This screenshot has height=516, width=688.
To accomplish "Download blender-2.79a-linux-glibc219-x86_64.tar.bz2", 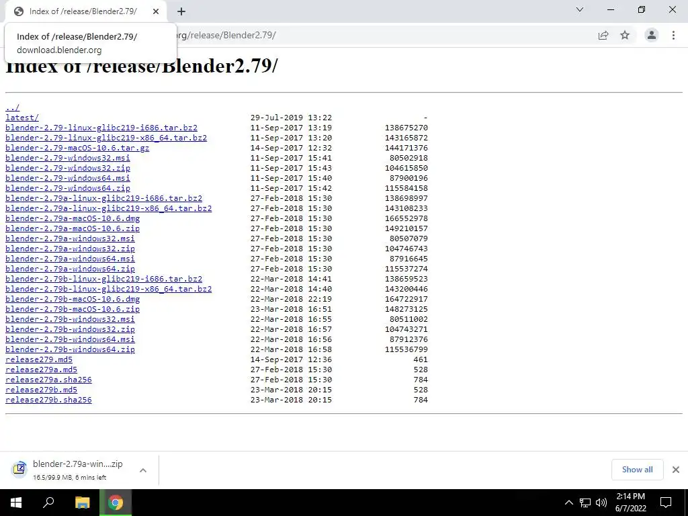I will [x=109, y=208].
